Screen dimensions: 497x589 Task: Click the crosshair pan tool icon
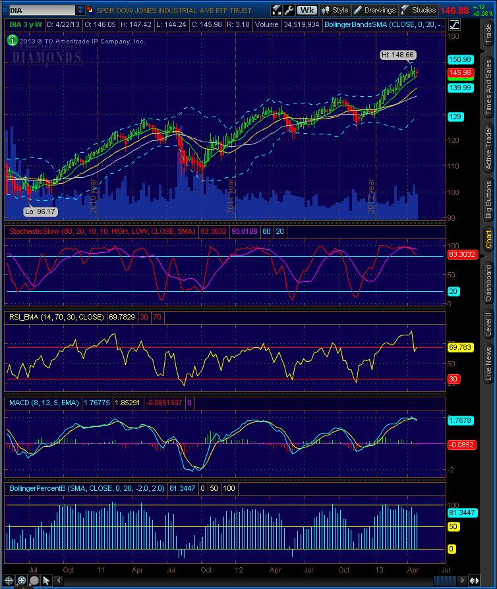coord(9,580)
